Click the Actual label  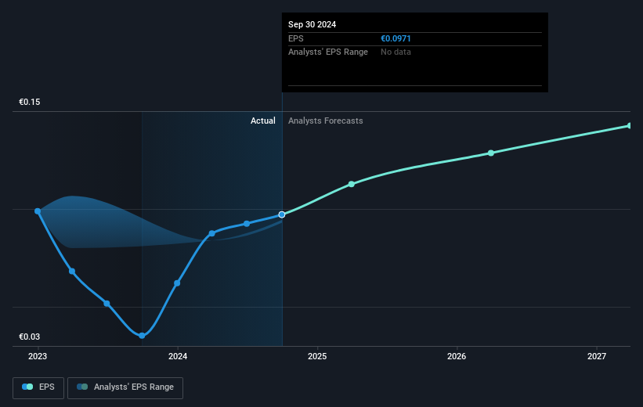click(x=263, y=121)
